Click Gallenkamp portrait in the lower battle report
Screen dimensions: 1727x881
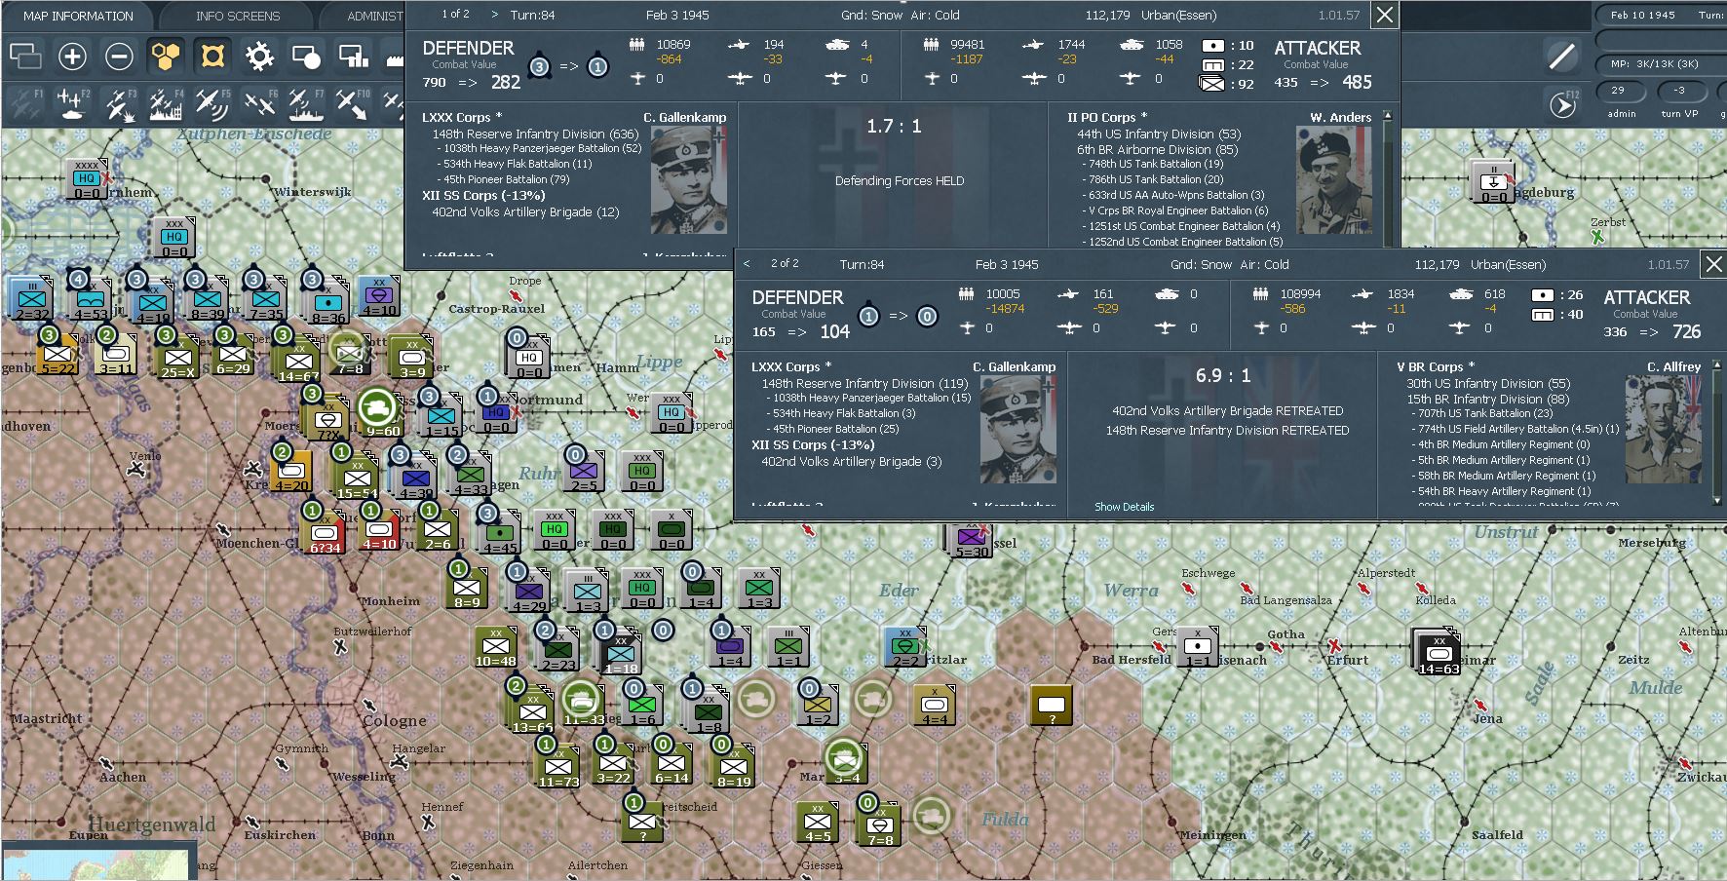point(1017,429)
